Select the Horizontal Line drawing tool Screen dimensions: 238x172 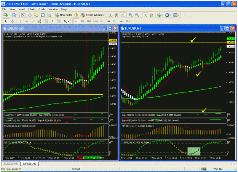(27, 21)
